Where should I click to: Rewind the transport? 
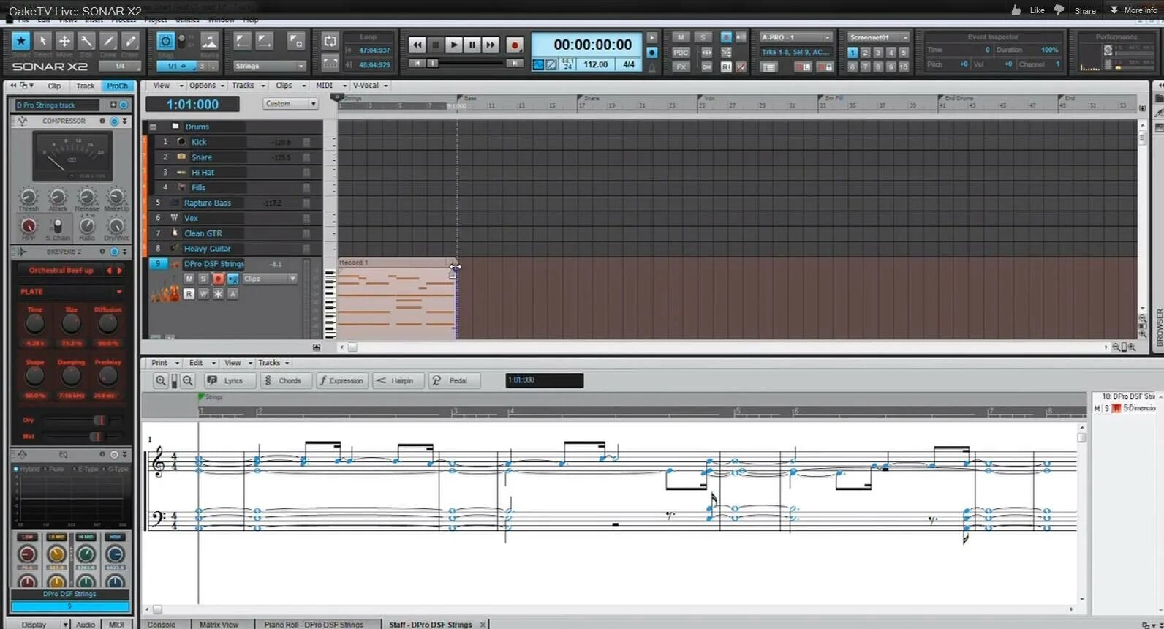pos(417,45)
